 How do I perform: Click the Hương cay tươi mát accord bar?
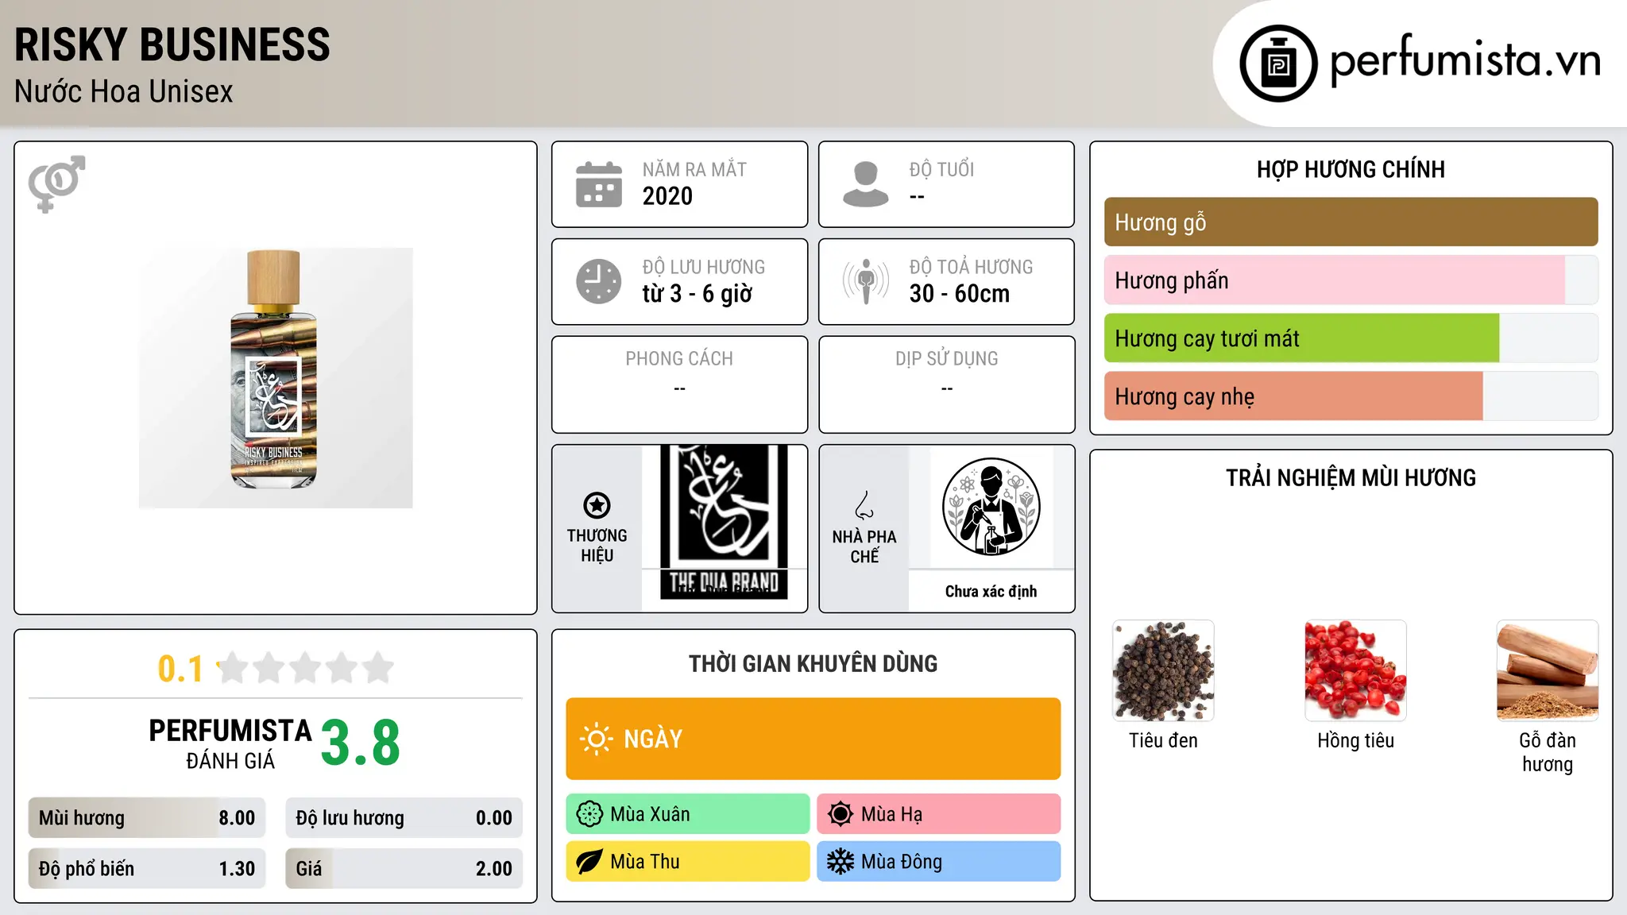tap(1351, 338)
